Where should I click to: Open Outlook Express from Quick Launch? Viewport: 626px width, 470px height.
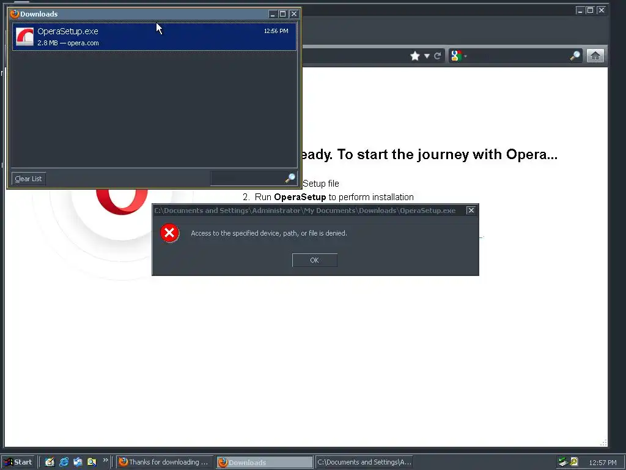tap(78, 462)
